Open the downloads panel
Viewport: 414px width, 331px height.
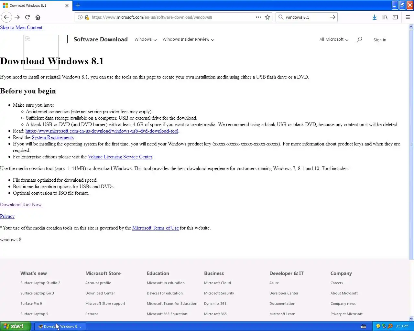[x=374, y=17]
